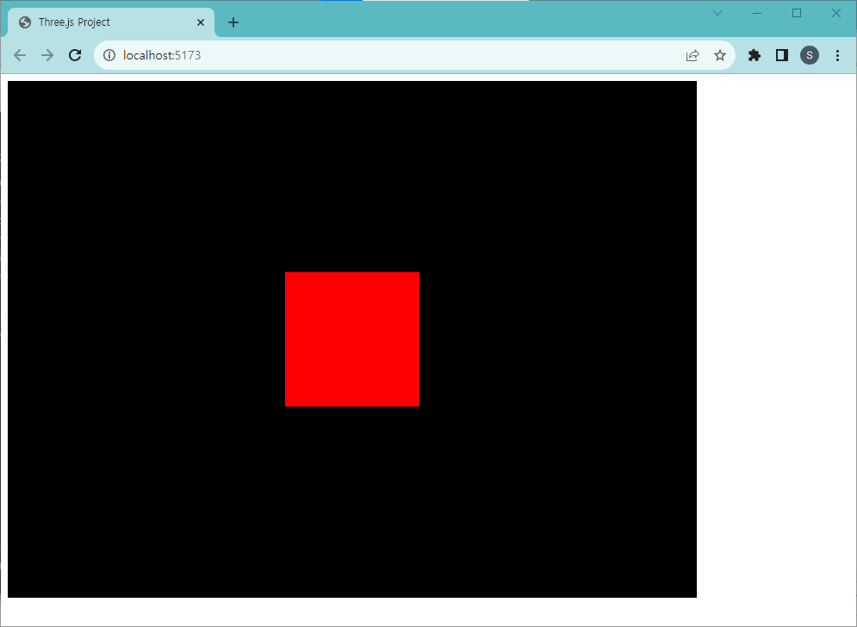Toggle the browser side panel
The width and height of the screenshot is (857, 627).
click(782, 55)
